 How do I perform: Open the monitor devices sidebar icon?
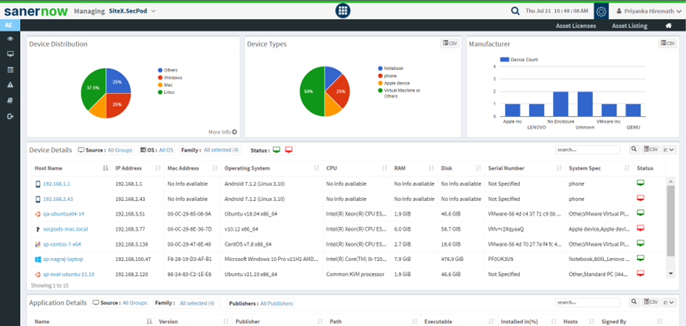(10, 54)
